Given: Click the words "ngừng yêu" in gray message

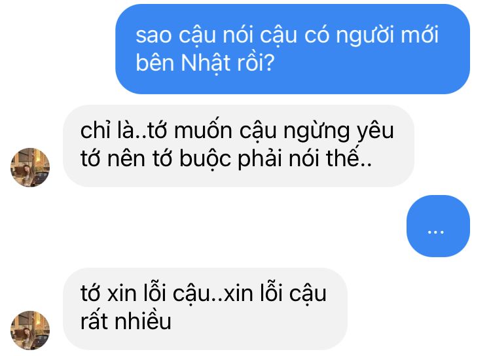Looking at the screenshot, I should [338, 132].
